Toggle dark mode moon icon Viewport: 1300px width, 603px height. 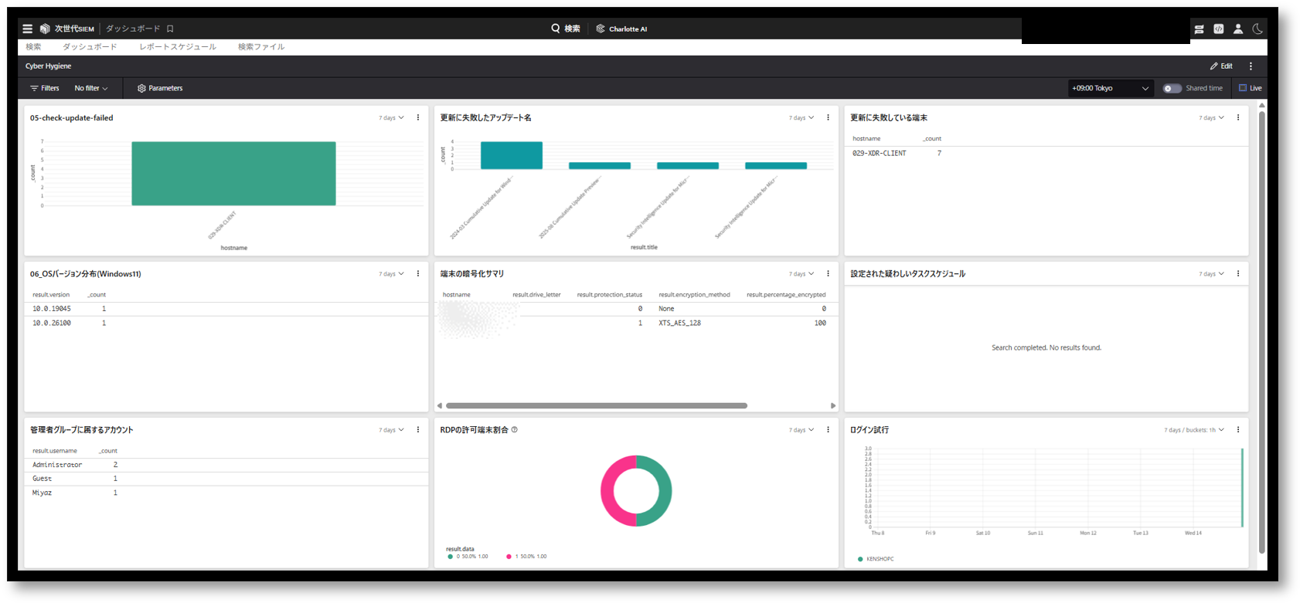[1257, 29]
